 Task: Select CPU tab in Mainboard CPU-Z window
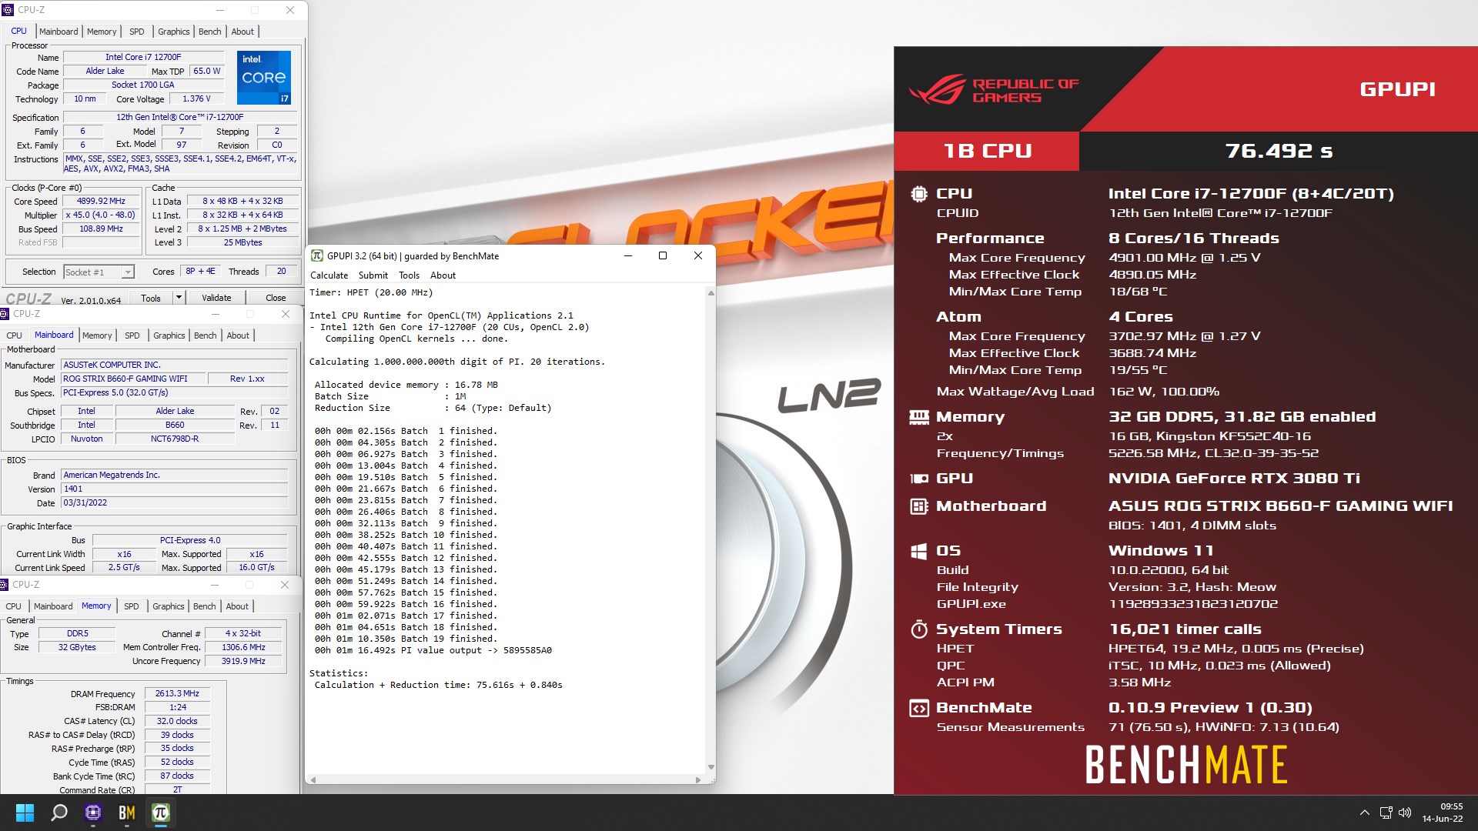(14, 335)
